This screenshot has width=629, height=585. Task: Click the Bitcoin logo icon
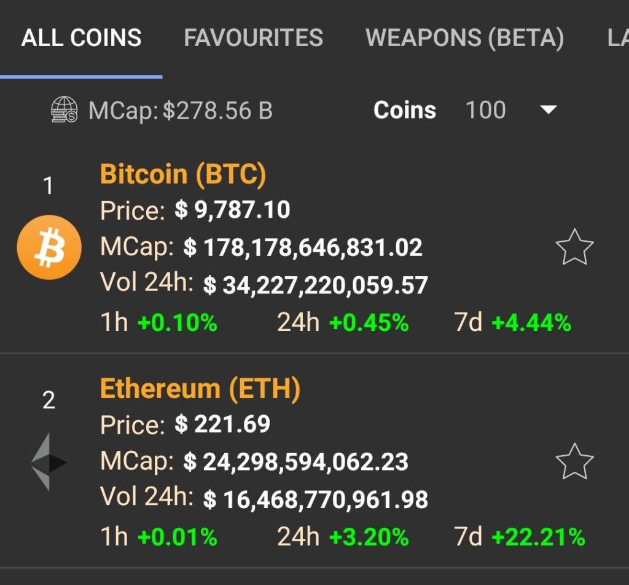click(49, 247)
